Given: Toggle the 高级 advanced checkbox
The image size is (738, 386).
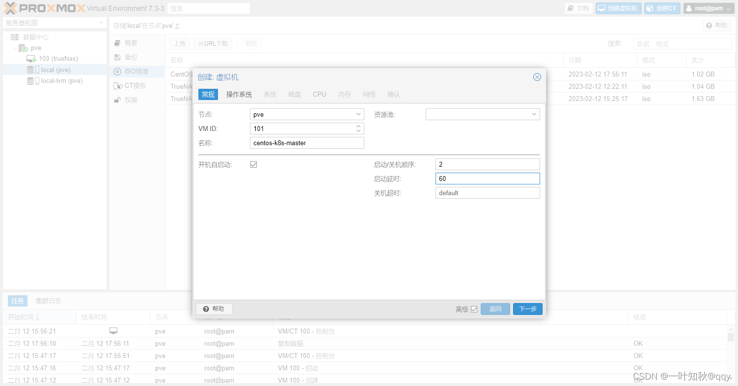Looking at the screenshot, I should coord(474,309).
